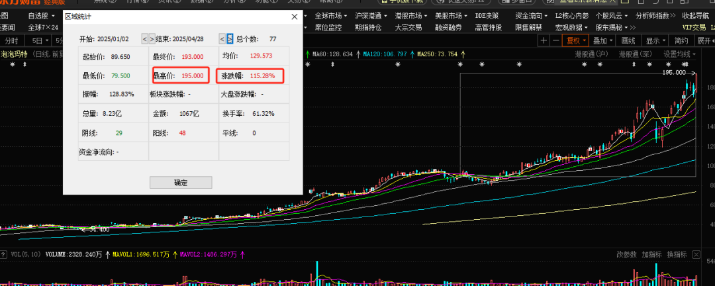Open the 显示 dropdown options

coord(655,40)
